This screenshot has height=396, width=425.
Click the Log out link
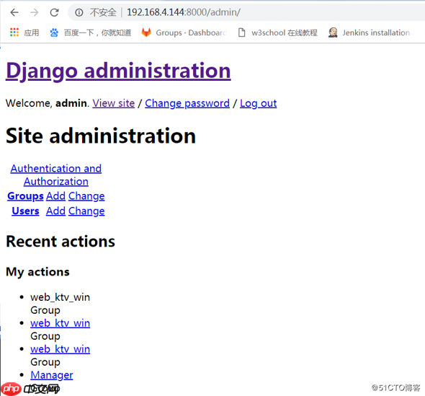[259, 103]
